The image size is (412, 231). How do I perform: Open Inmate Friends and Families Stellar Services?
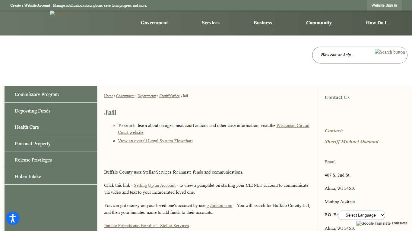point(147,226)
